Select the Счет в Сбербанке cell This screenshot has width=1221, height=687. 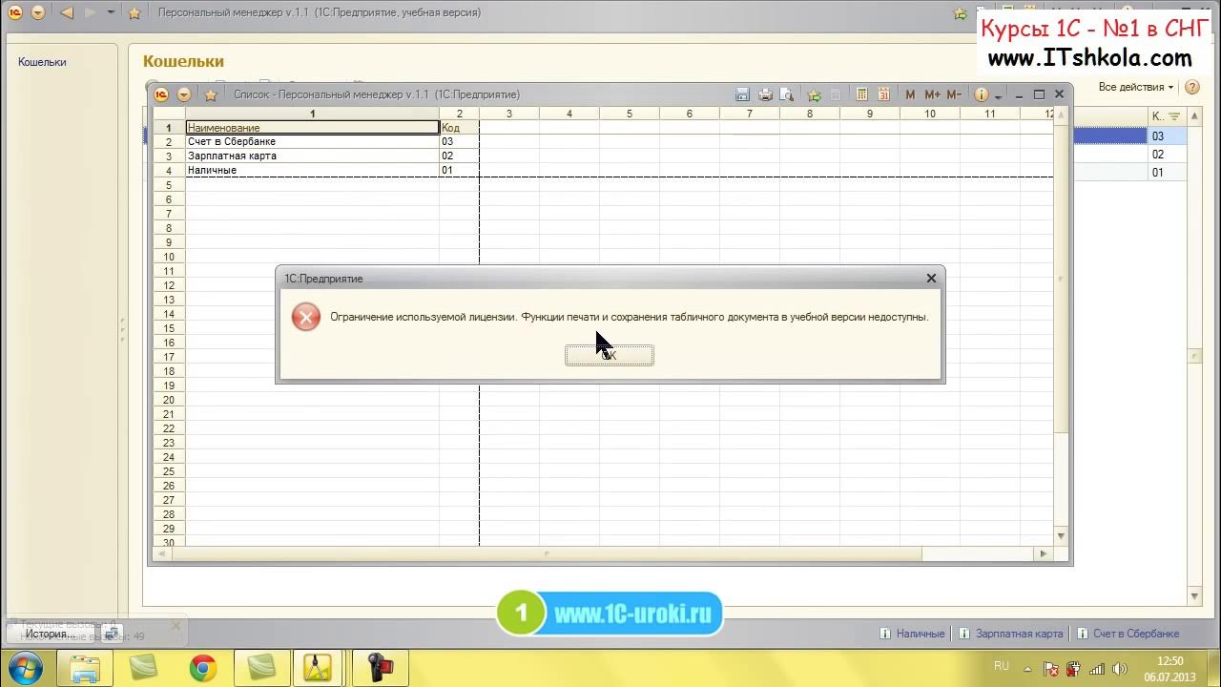(x=313, y=141)
